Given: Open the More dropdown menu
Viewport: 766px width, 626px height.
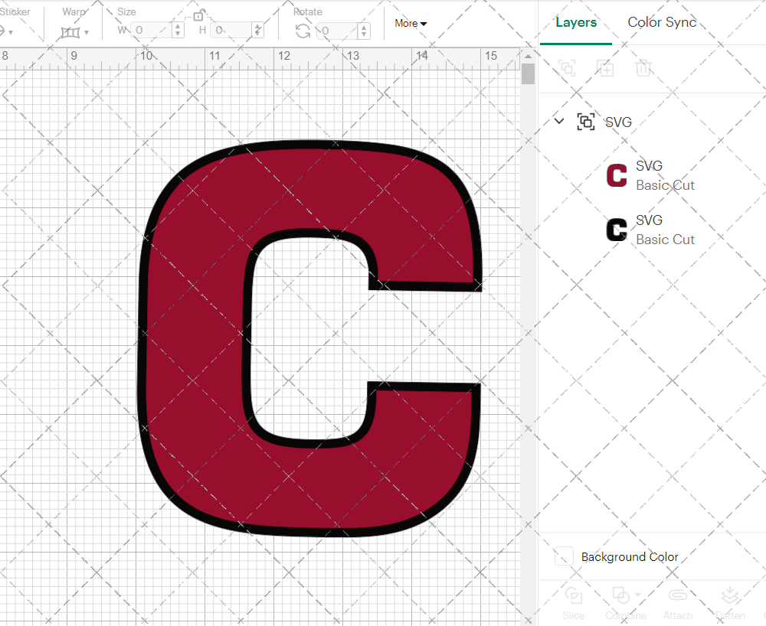Looking at the screenshot, I should 411,24.
